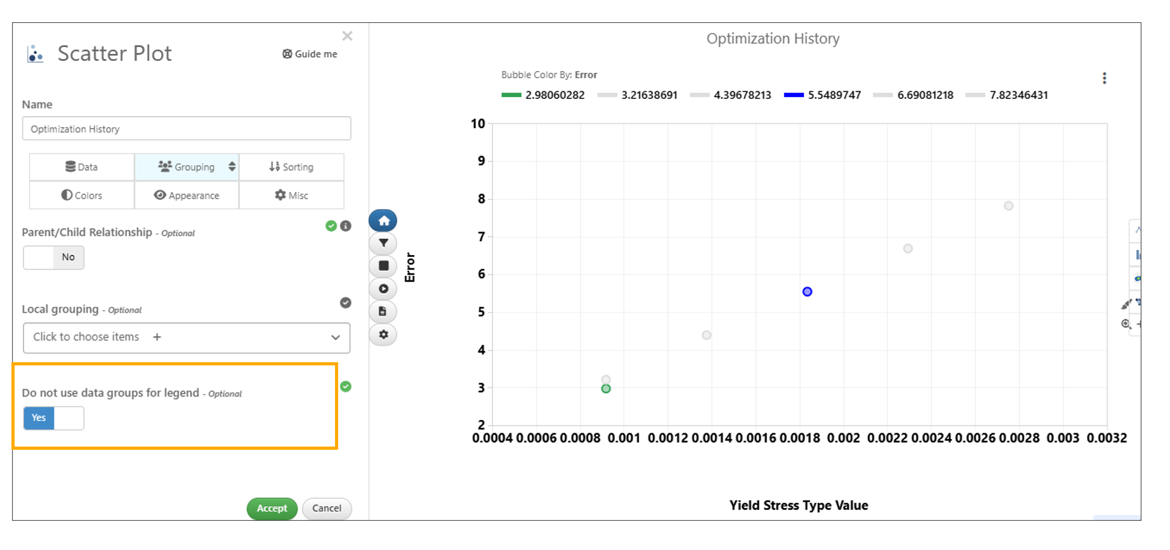Open the three-dot chart options menu

pyautogui.click(x=1104, y=78)
